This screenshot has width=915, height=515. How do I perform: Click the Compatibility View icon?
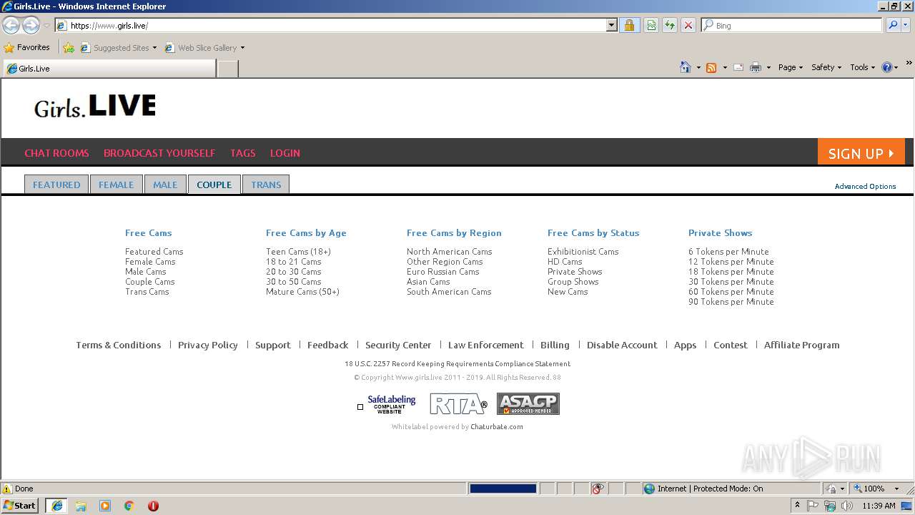pyautogui.click(x=651, y=25)
